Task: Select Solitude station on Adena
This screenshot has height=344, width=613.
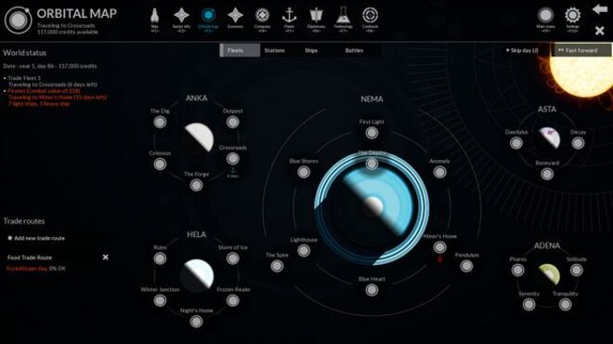Action: point(576,270)
